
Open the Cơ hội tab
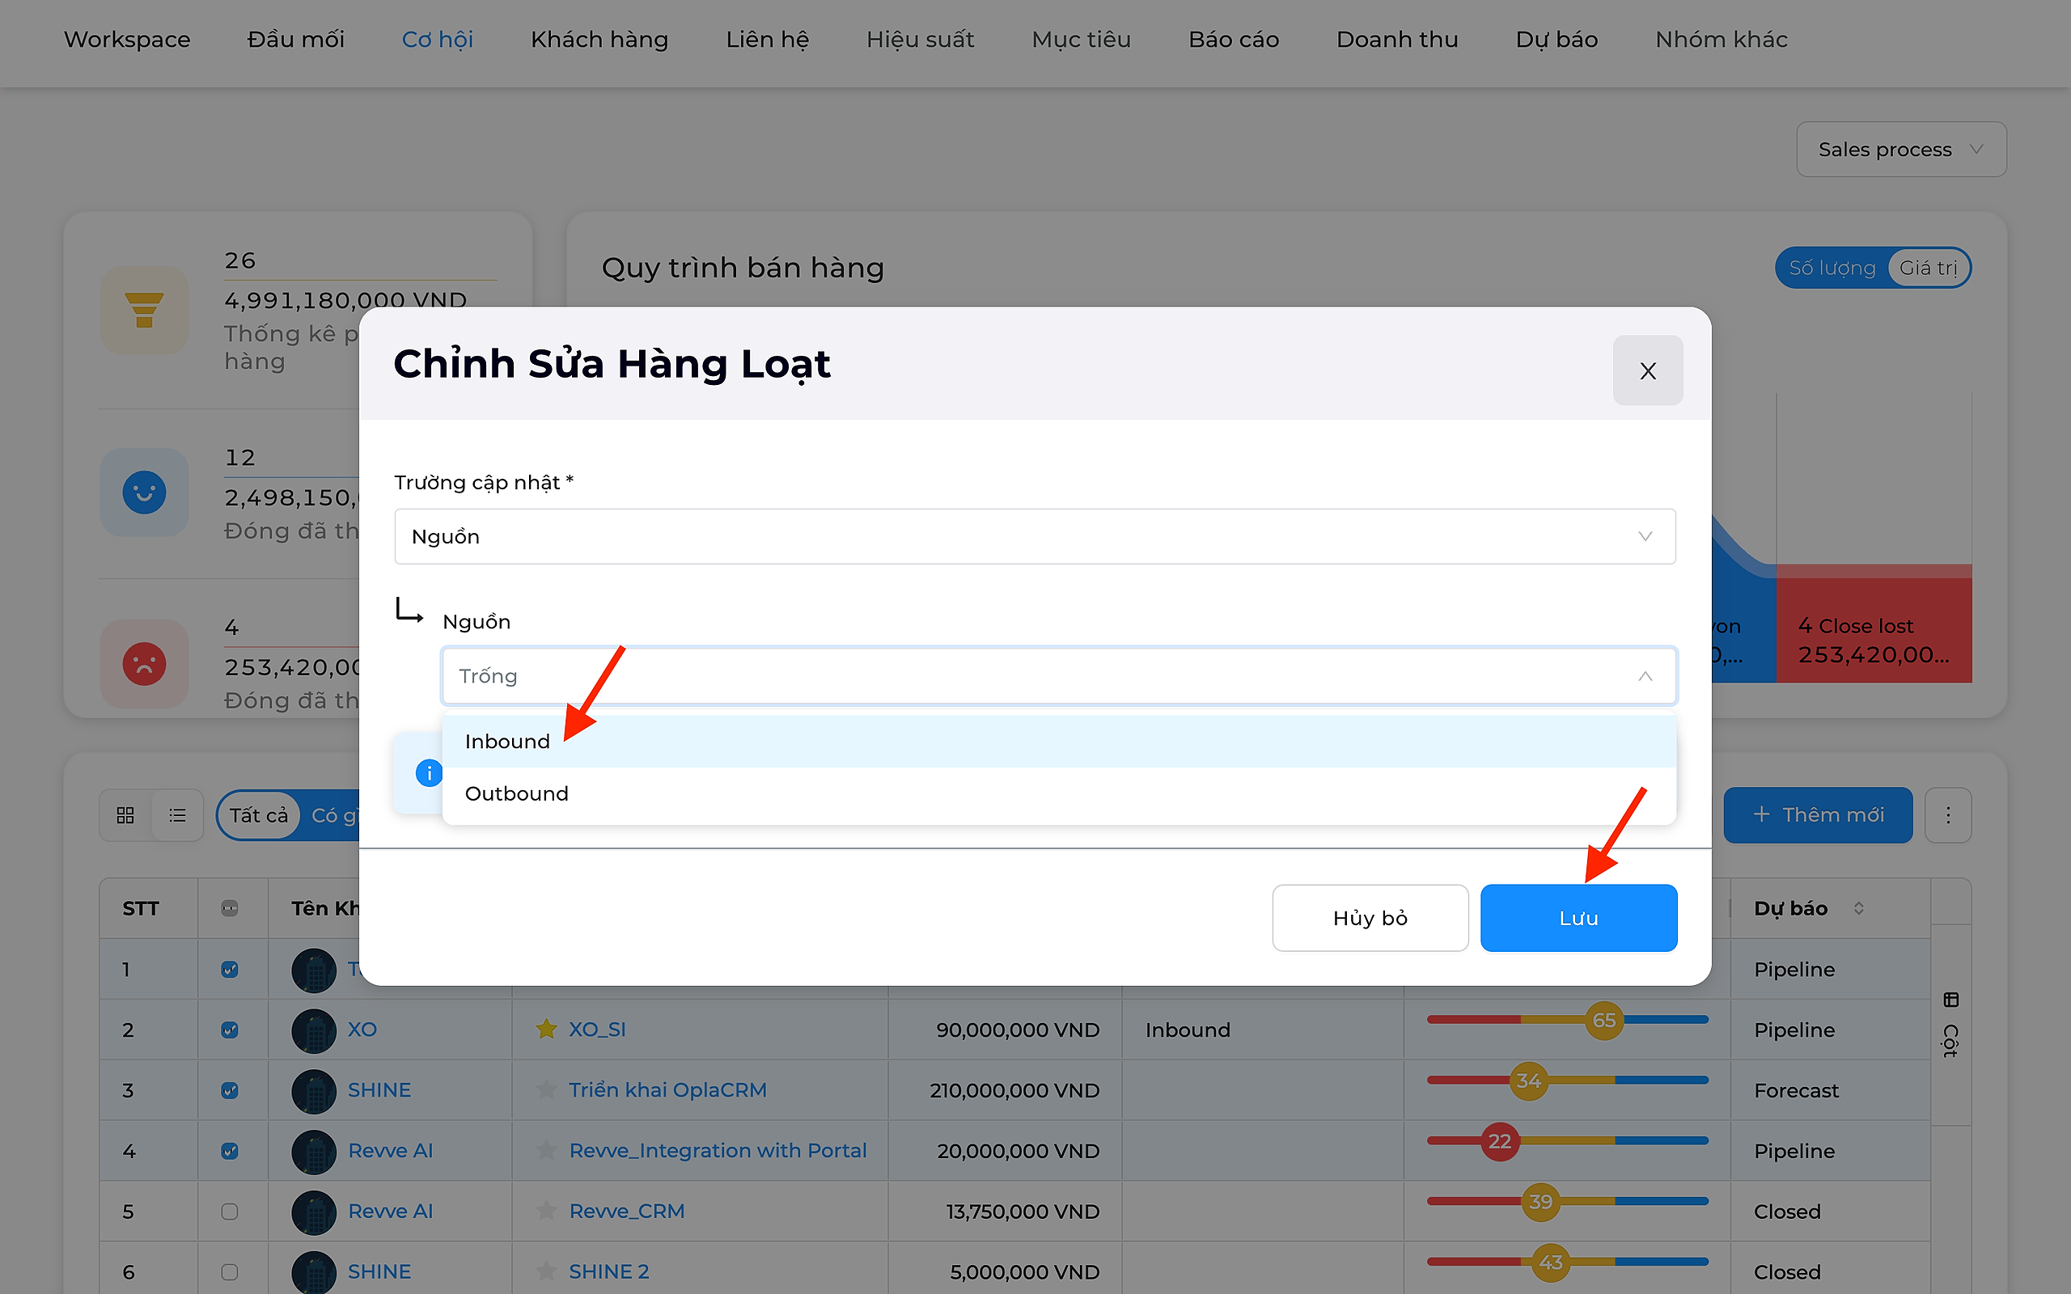[x=438, y=40]
